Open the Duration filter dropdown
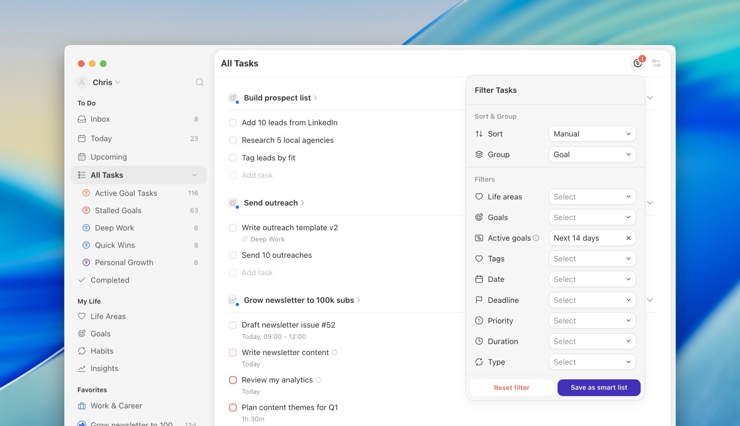This screenshot has height=426, width=740. [x=592, y=341]
